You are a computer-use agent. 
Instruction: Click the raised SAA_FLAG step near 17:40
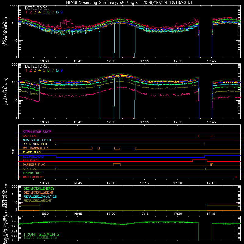pos(200,160)
